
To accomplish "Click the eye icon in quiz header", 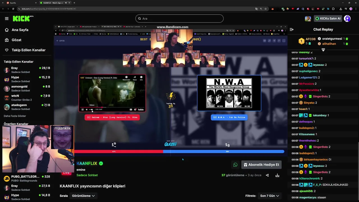I will pos(264,41).
